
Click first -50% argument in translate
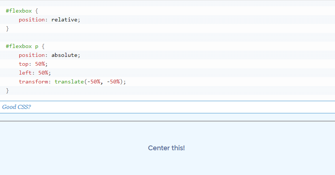(94, 82)
